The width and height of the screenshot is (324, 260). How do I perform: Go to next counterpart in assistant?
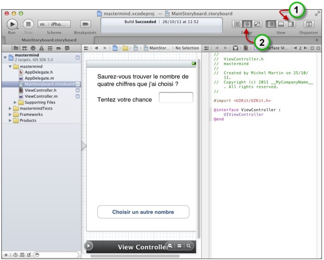[x=305, y=48]
